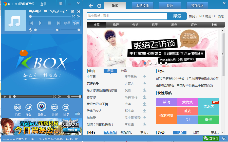This screenshot has width=228, height=142.
Task: Download the song 勿忘你
Action: click(x=145, y=97)
